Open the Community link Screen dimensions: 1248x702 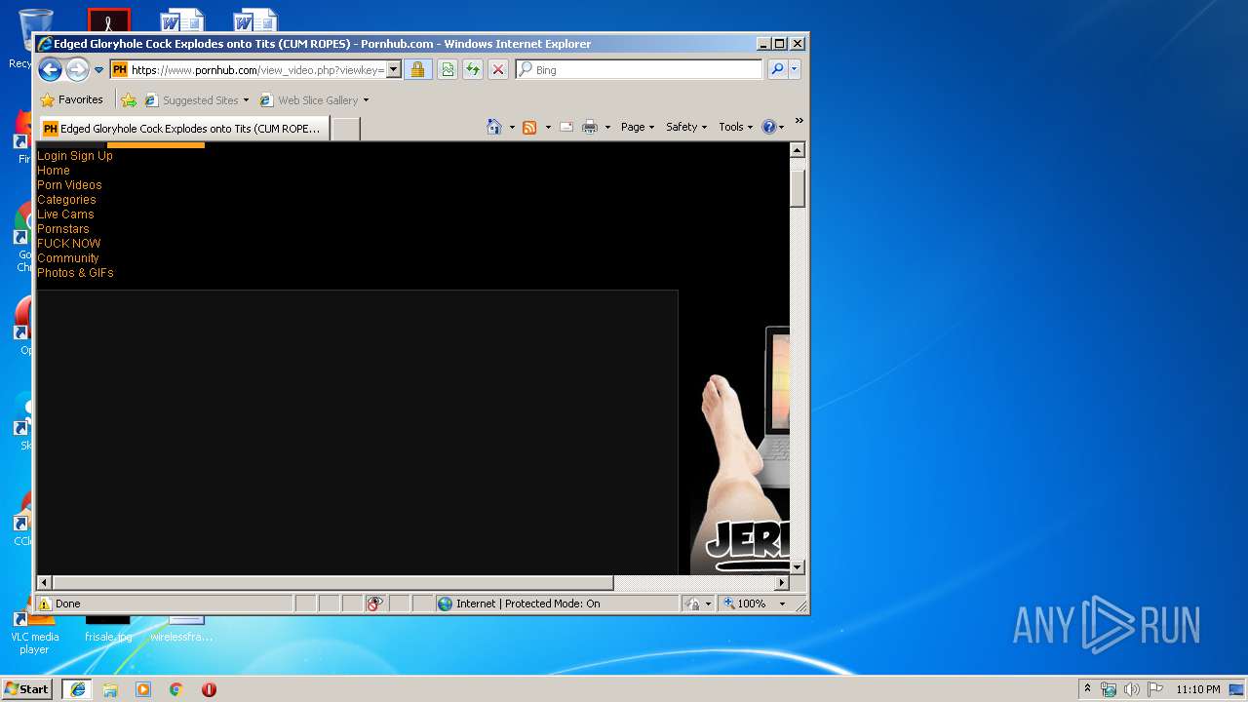point(68,258)
